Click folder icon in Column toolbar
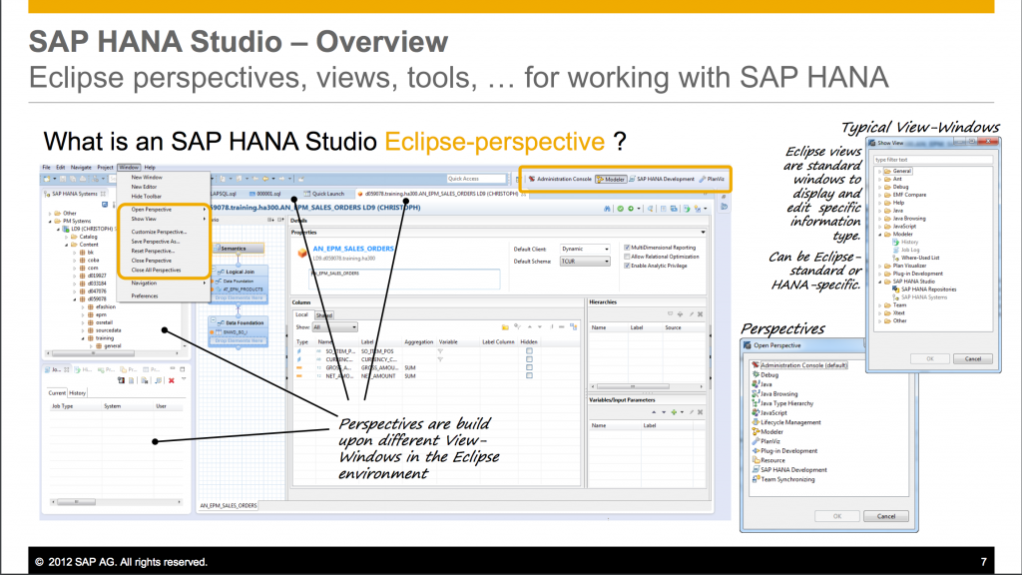Image resolution: width=1022 pixels, height=575 pixels. tap(504, 327)
